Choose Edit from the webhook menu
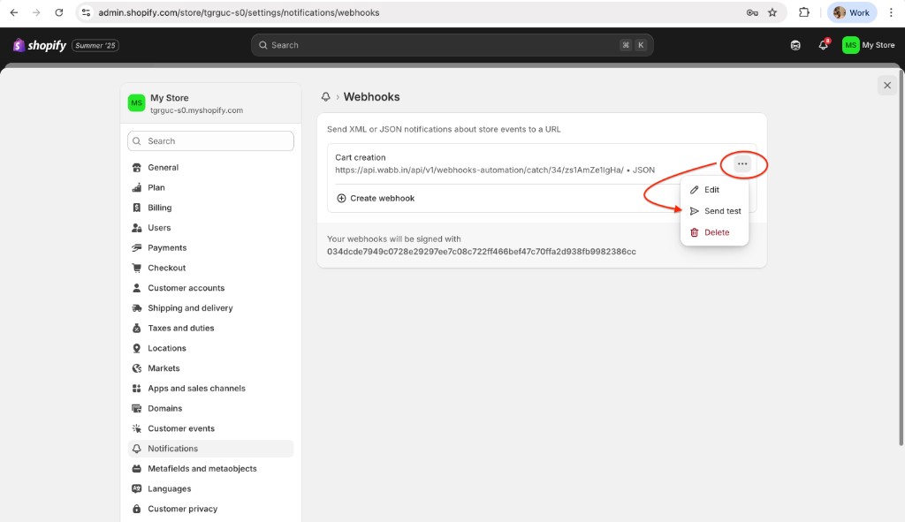The height and width of the screenshot is (522, 905). (714, 190)
